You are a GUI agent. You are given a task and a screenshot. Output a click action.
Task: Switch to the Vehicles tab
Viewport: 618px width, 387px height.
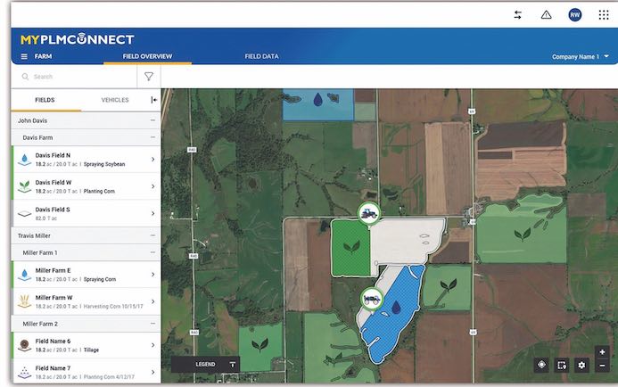pyautogui.click(x=115, y=100)
